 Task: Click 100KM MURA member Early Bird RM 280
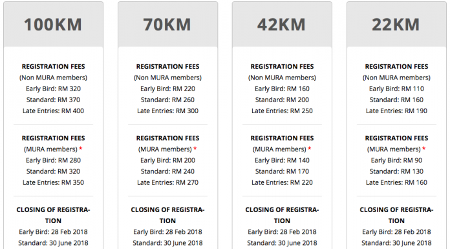[54, 160]
